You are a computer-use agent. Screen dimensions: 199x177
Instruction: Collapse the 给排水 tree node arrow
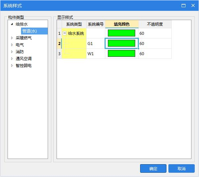12,24
